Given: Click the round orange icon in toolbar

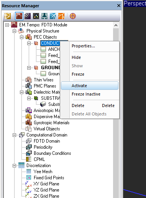Looking at the screenshot, I should (73, 16).
